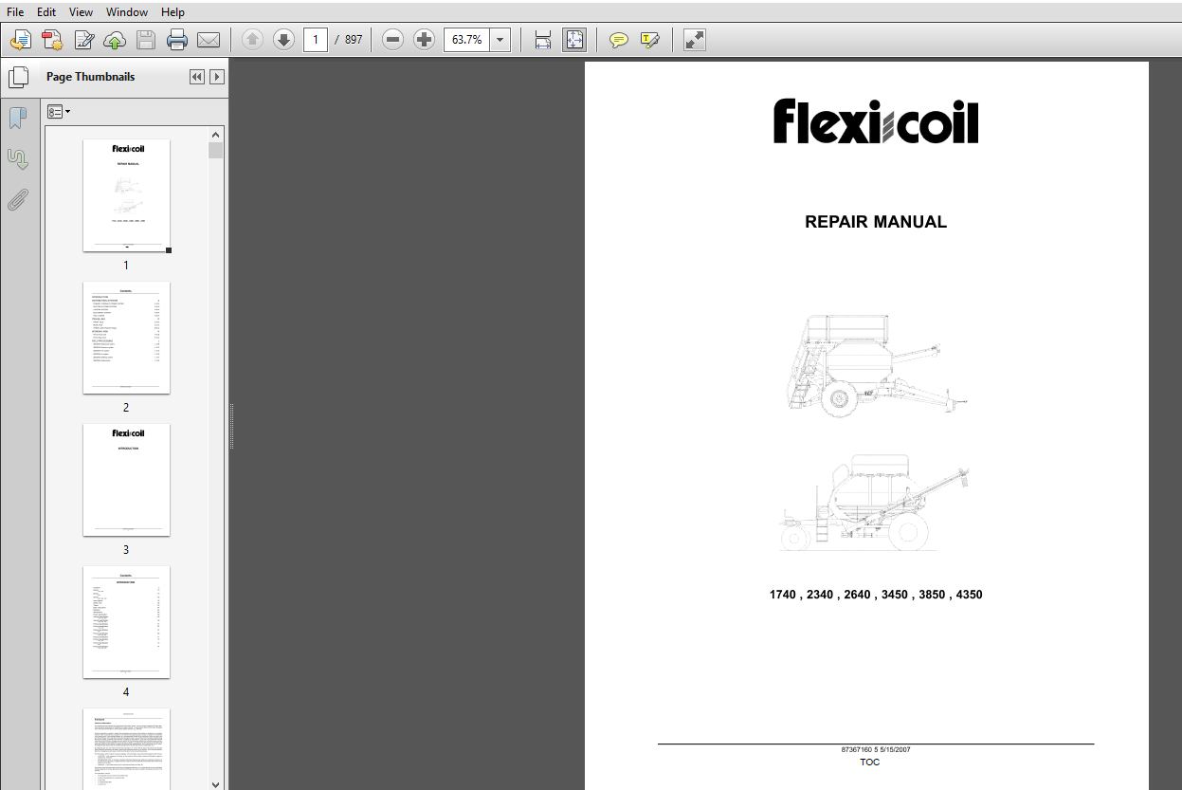Click the thumbnail panel scroll-up arrow
Screen dimensions: 1182x790
(215, 134)
